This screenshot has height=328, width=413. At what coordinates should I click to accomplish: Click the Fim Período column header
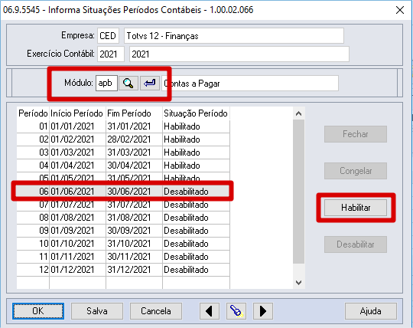click(134, 113)
